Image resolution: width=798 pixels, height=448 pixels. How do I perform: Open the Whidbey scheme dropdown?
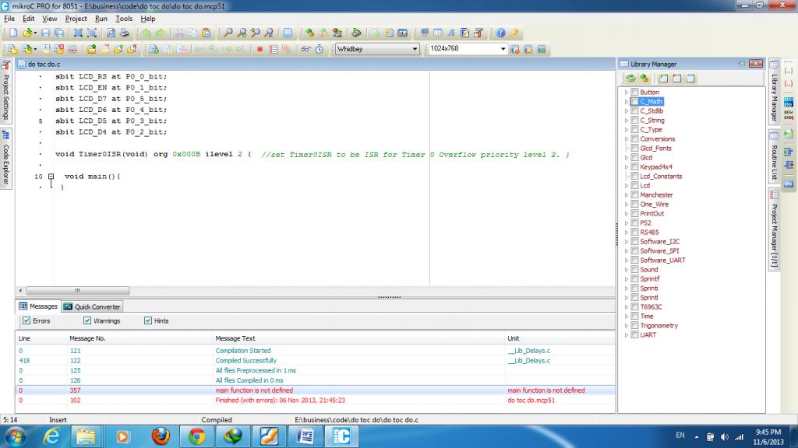pos(415,49)
